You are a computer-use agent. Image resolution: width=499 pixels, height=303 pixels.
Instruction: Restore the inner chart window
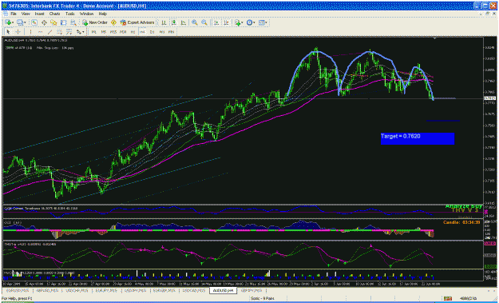click(x=487, y=14)
